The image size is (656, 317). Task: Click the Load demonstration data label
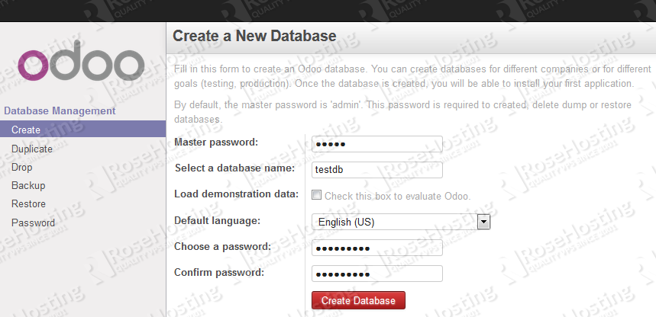(x=237, y=194)
